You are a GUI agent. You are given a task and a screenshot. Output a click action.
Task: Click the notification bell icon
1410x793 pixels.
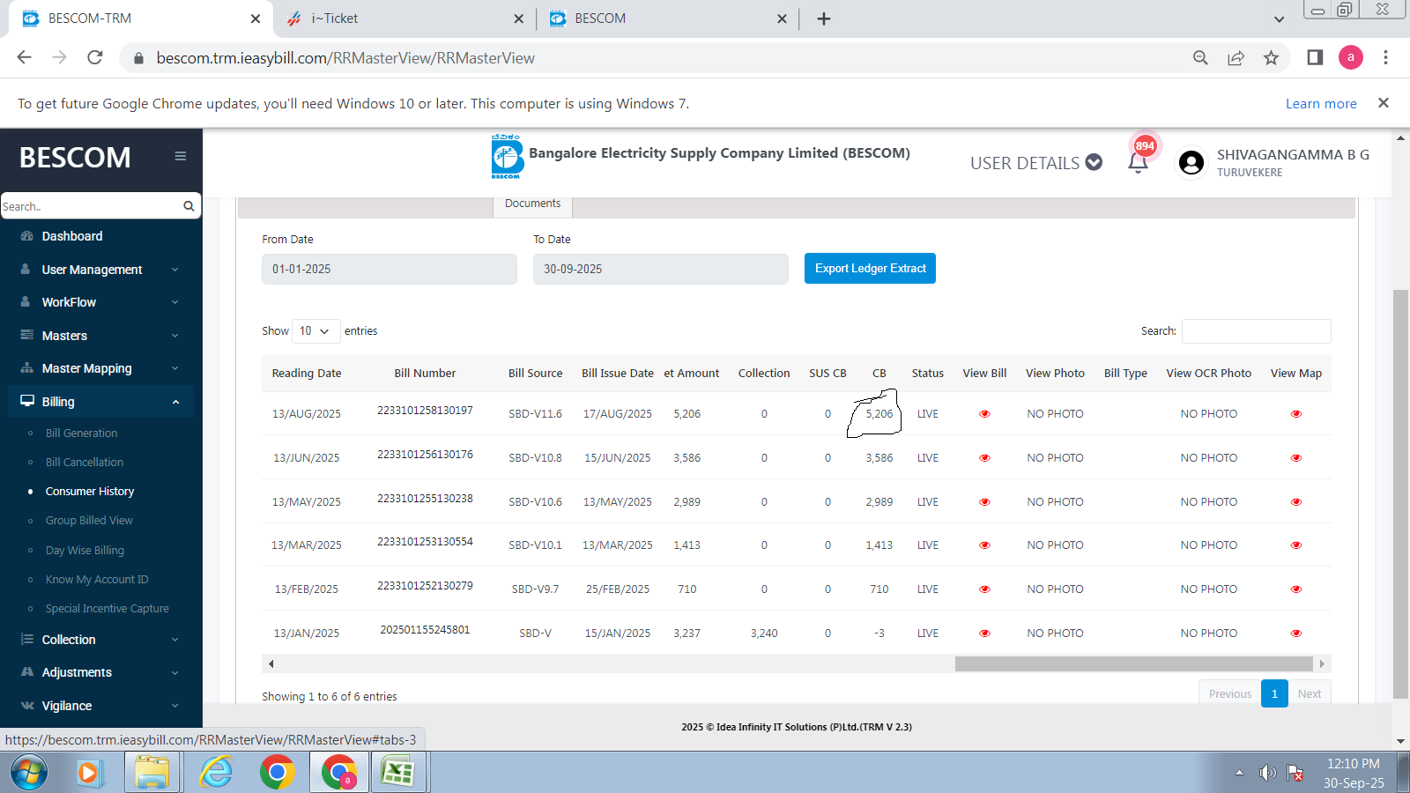point(1138,162)
